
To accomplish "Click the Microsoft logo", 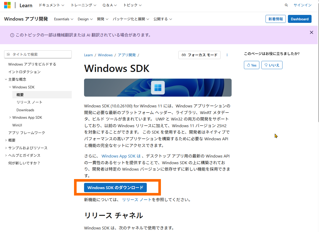I will 7,5.
